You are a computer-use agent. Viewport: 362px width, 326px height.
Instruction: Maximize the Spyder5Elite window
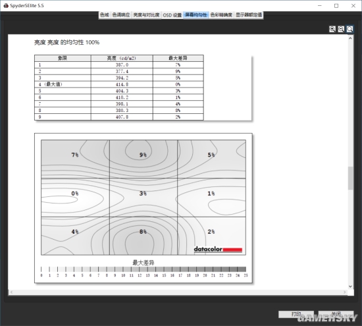(x=336, y=6)
